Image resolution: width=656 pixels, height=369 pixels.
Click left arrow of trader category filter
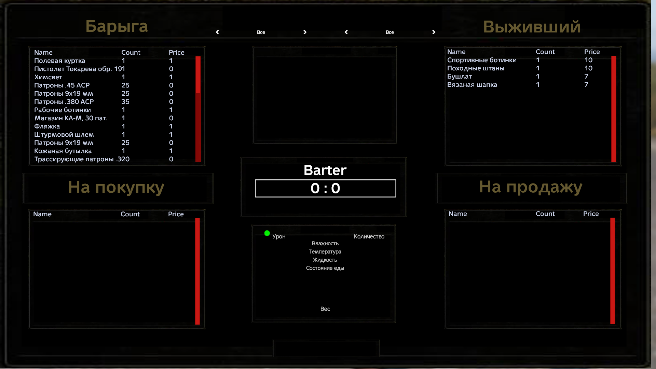218,32
